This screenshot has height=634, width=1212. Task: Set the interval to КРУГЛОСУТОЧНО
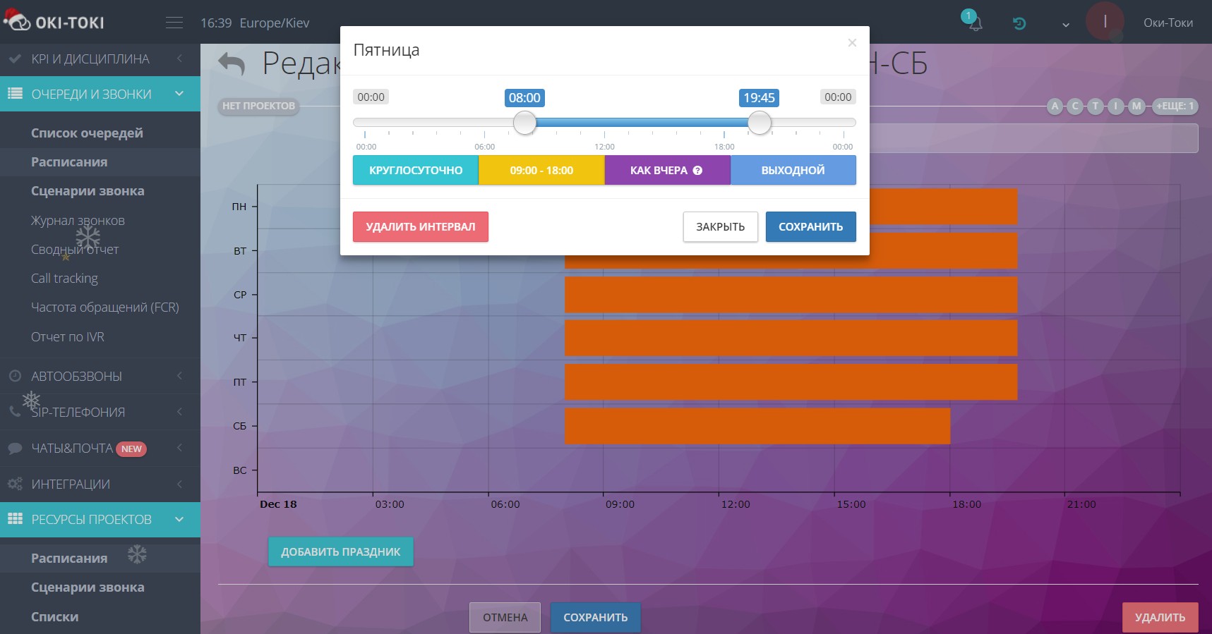pyautogui.click(x=416, y=170)
